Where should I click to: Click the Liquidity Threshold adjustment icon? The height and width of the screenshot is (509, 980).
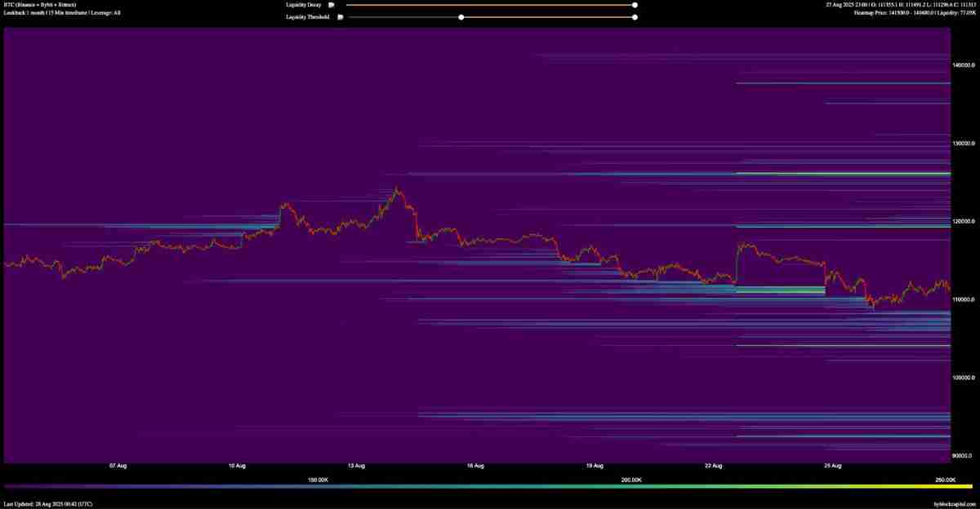[x=340, y=16]
